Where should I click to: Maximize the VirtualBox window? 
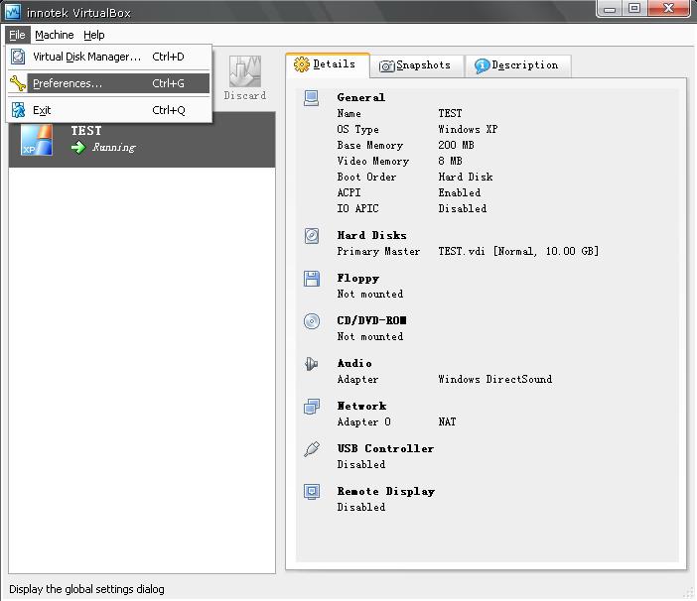click(634, 9)
